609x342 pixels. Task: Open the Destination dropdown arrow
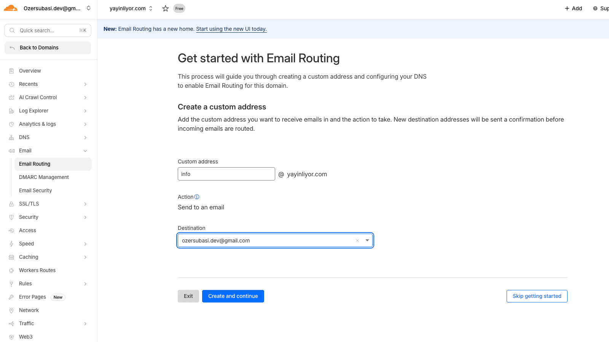coord(367,241)
